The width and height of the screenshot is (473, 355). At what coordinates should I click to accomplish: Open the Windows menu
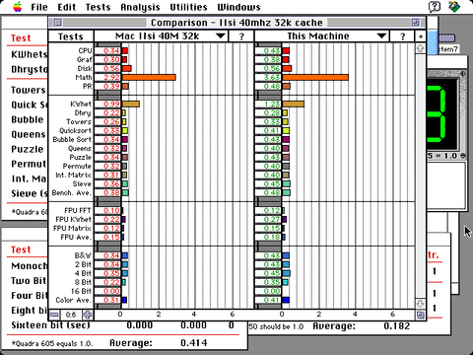click(x=238, y=7)
